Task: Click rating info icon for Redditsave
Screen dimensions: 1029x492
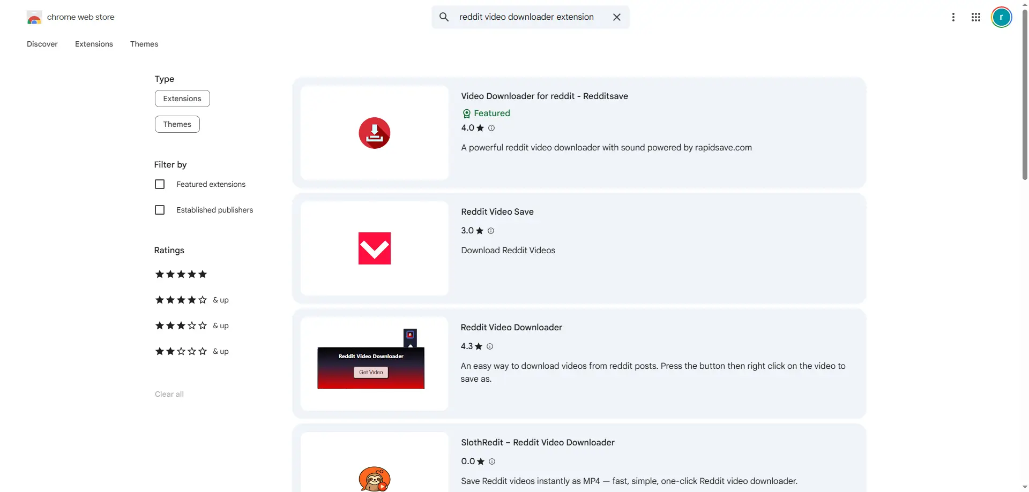Action: click(x=491, y=128)
